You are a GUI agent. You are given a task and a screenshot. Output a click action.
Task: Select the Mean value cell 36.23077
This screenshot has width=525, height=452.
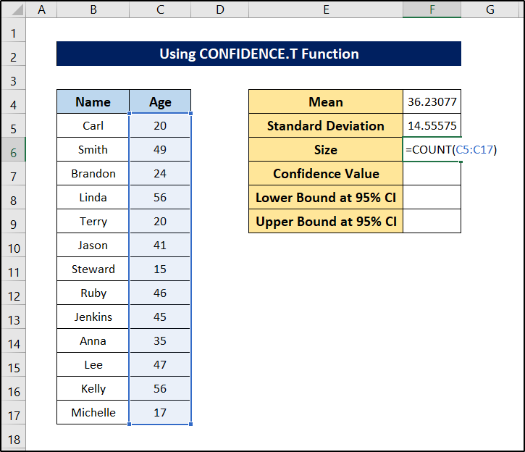(x=432, y=102)
